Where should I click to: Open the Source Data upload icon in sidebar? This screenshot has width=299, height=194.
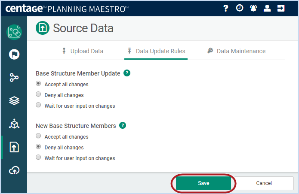click(14, 147)
